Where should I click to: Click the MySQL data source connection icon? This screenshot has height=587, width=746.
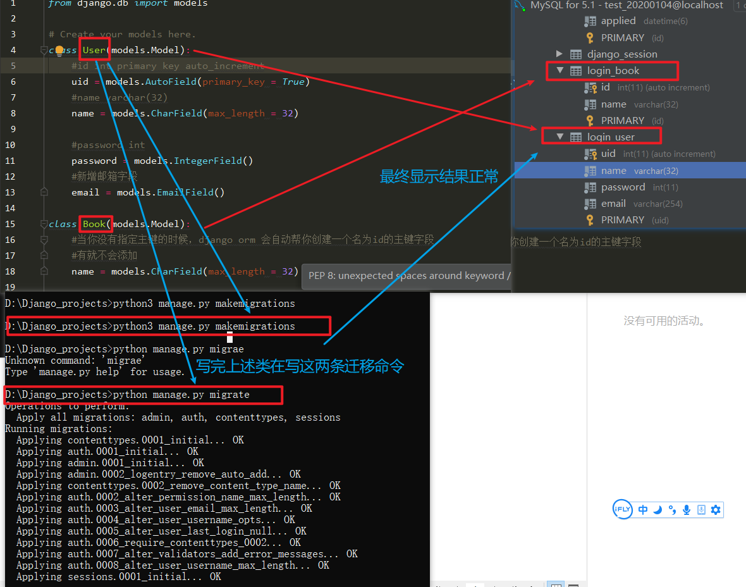(520, 6)
